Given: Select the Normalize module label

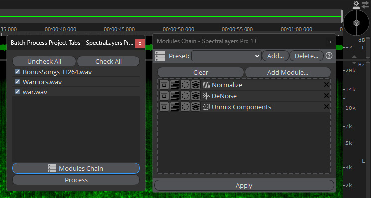Looking at the screenshot, I should 227,85.
